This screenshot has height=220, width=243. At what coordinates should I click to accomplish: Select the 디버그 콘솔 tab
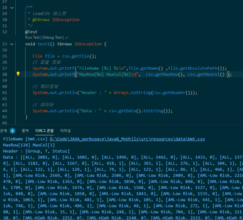(44, 131)
